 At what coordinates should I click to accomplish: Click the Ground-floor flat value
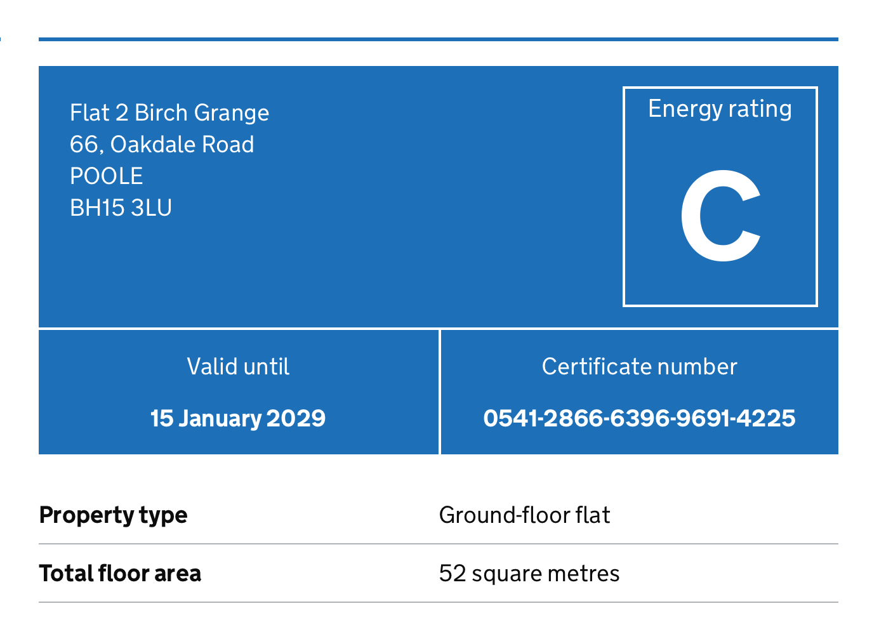[x=524, y=515]
